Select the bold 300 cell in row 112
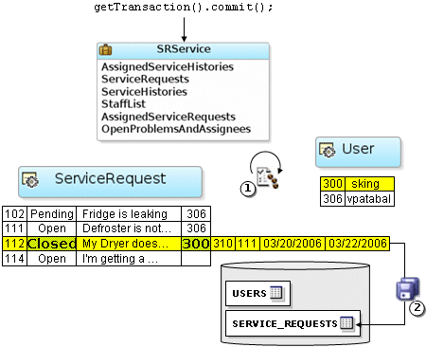426x347 pixels. (196, 244)
